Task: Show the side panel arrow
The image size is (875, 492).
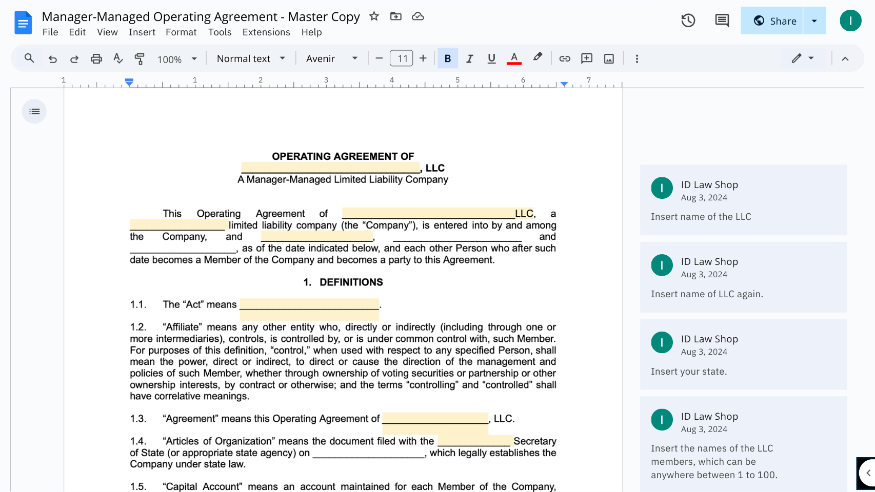Action: click(867, 473)
